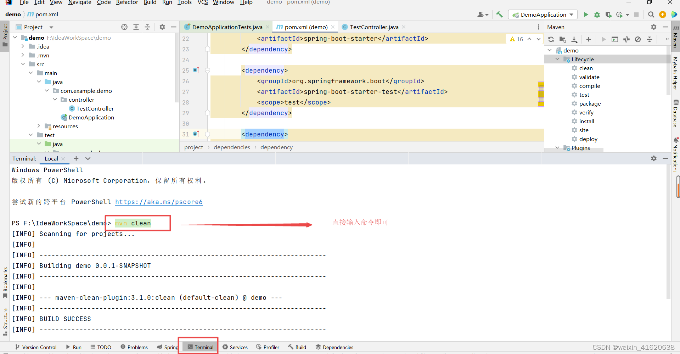The width and height of the screenshot is (680, 354).
Task: Collapse the Maven Plugins node
Action: coord(557,147)
